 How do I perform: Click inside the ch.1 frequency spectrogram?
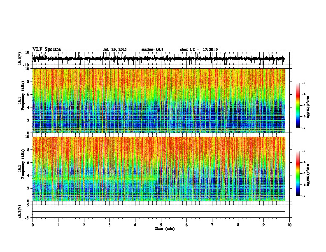[x=159, y=100]
